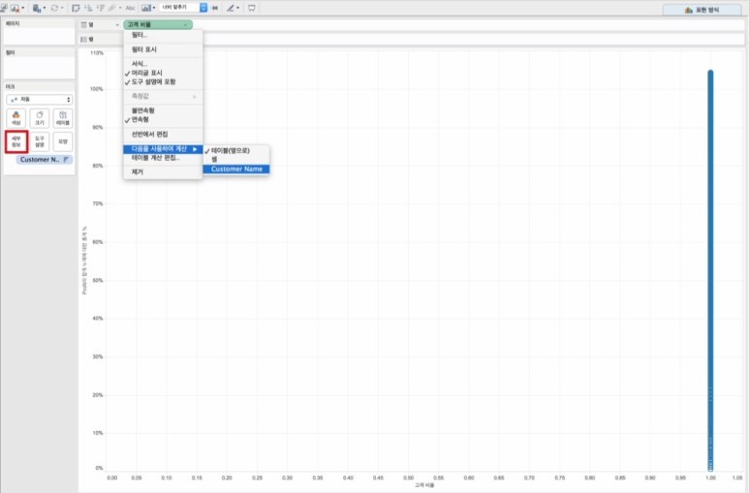Click the 레이블 (Label) mark card
749x493 pixels.
click(63, 118)
